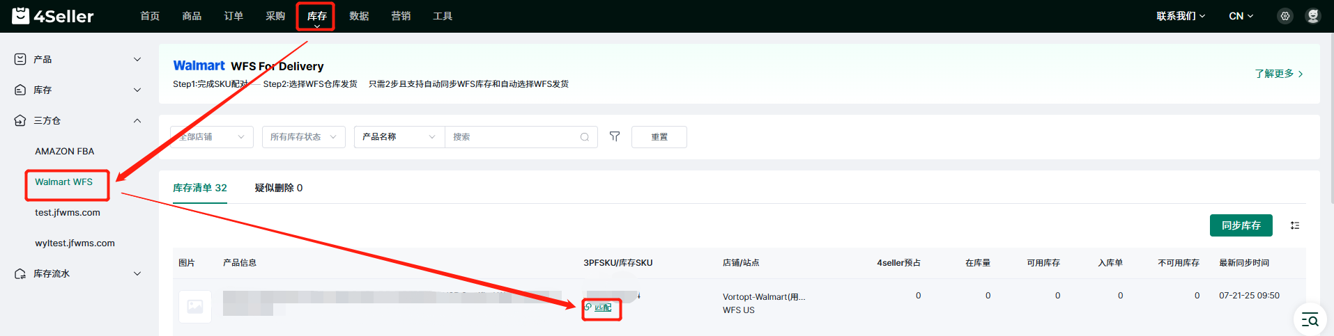Click the WFS US site text
The width and height of the screenshot is (1334, 336).
pos(739,310)
